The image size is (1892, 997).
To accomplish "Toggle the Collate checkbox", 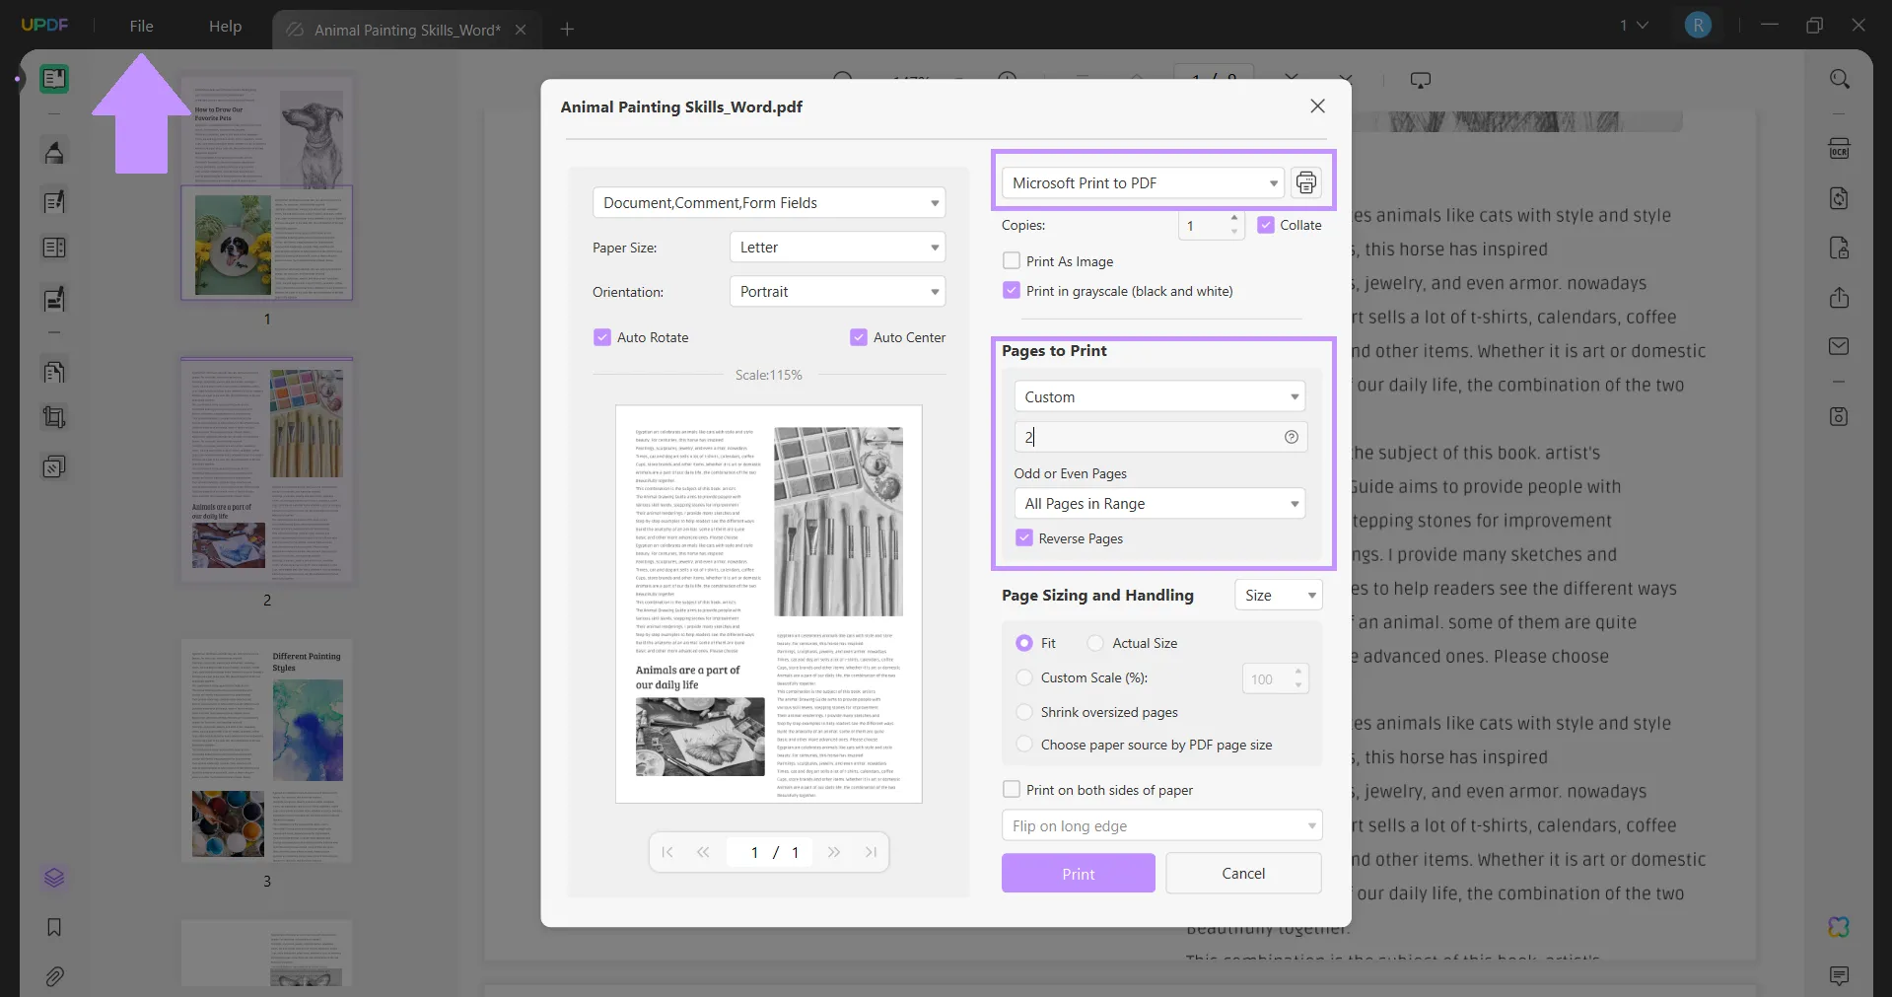I will [1266, 225].
